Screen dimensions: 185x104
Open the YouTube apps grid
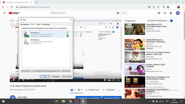165,13
